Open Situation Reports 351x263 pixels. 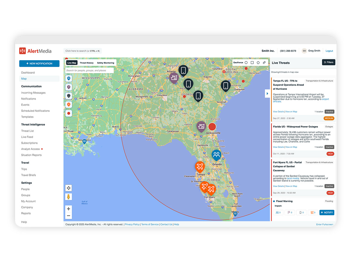(x=31, y=155)
